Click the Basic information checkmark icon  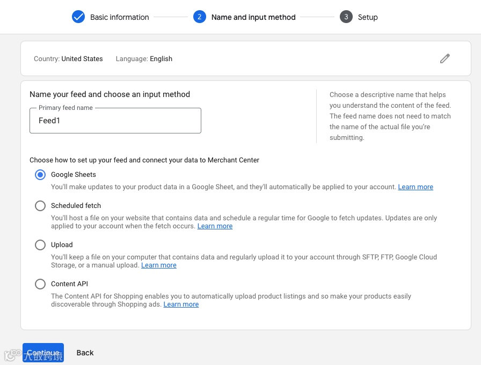point(78,17)
